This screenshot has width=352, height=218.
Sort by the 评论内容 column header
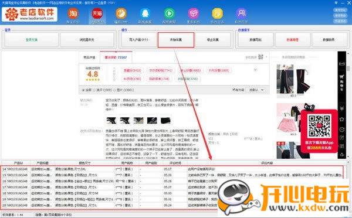tap(267, 163)
